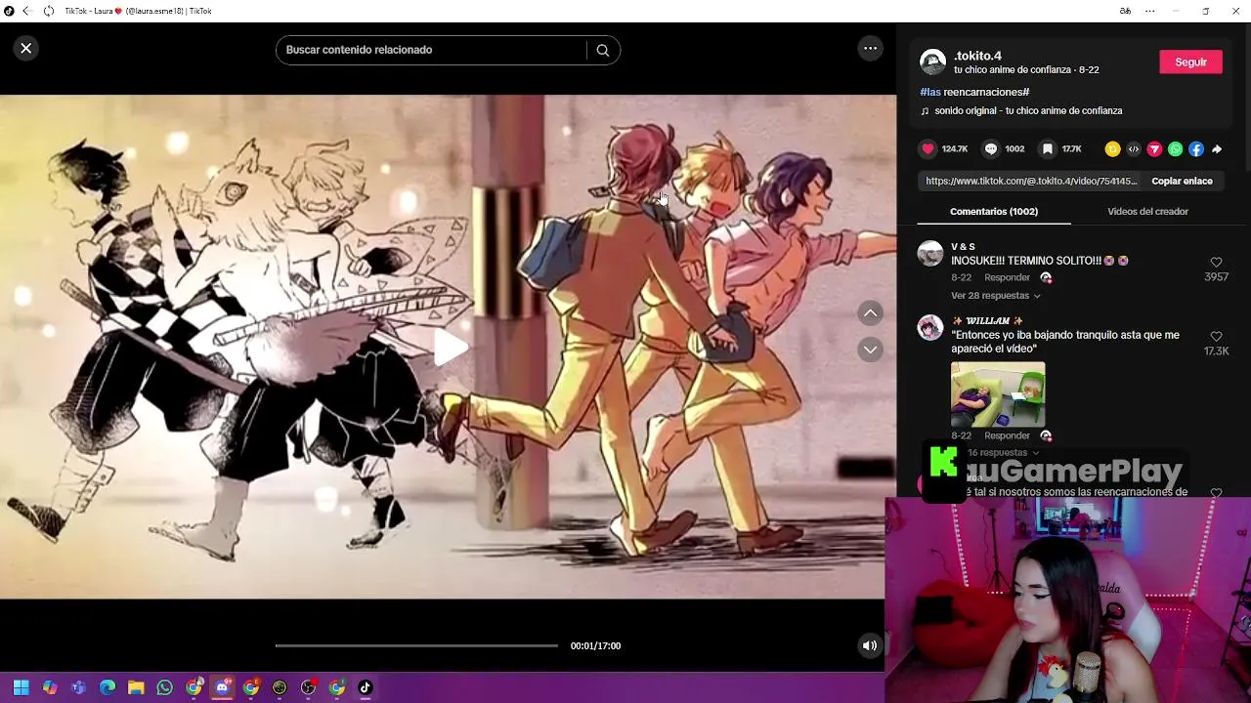Expand Ver 28 respuestas
1251x703 pixels.
pos(995,296)
